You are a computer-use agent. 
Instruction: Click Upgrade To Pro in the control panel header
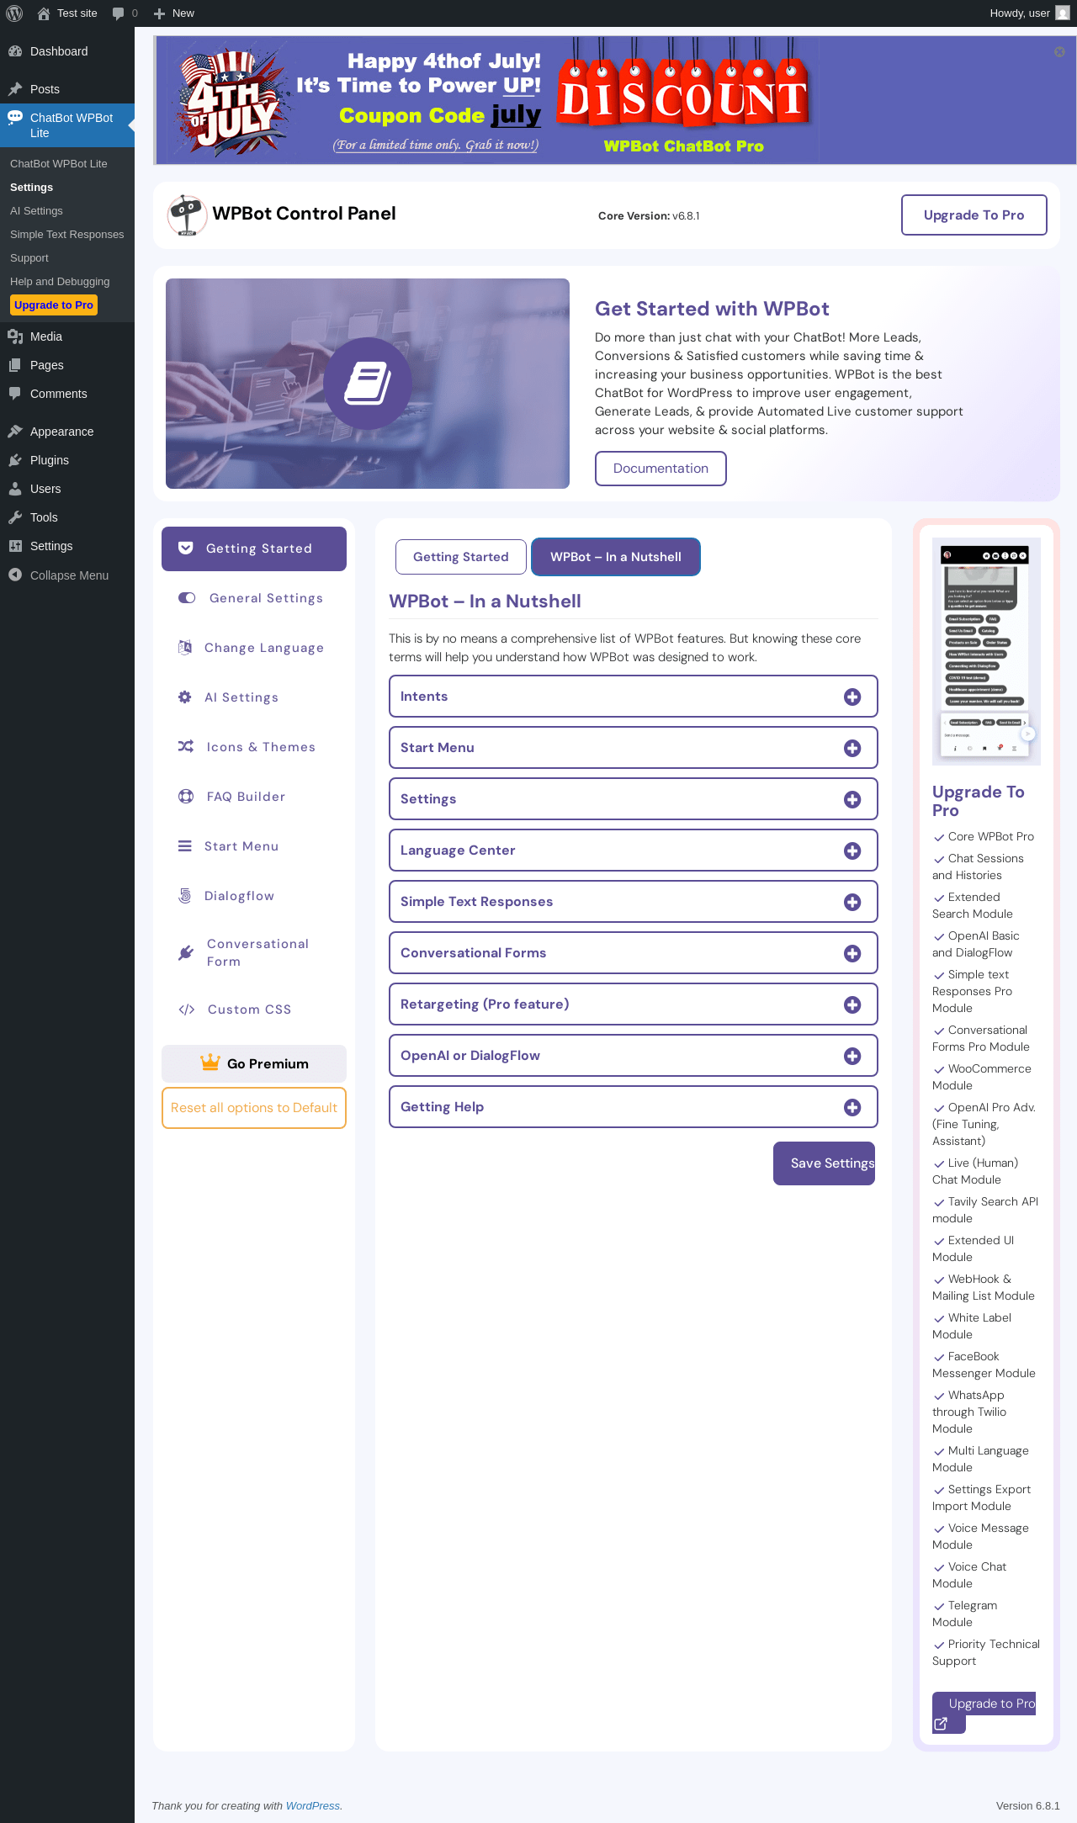click(974, 215)
